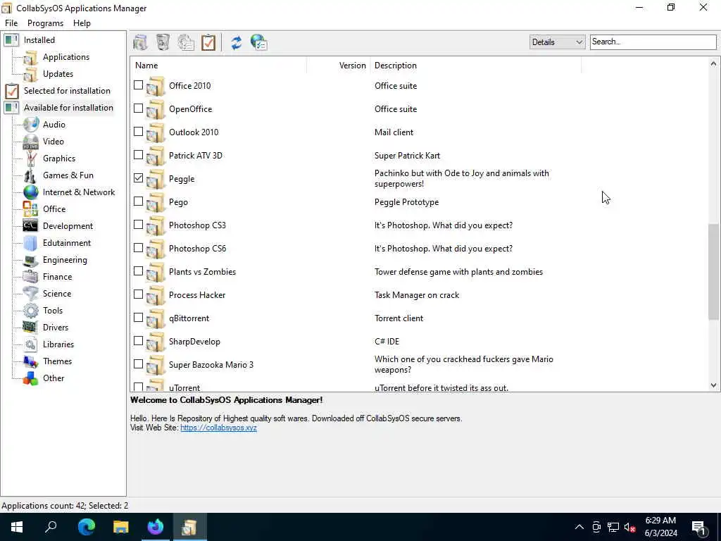Check the Plants vs Zombies checkbox
721x541 pixels.
[x=139, y=271]
